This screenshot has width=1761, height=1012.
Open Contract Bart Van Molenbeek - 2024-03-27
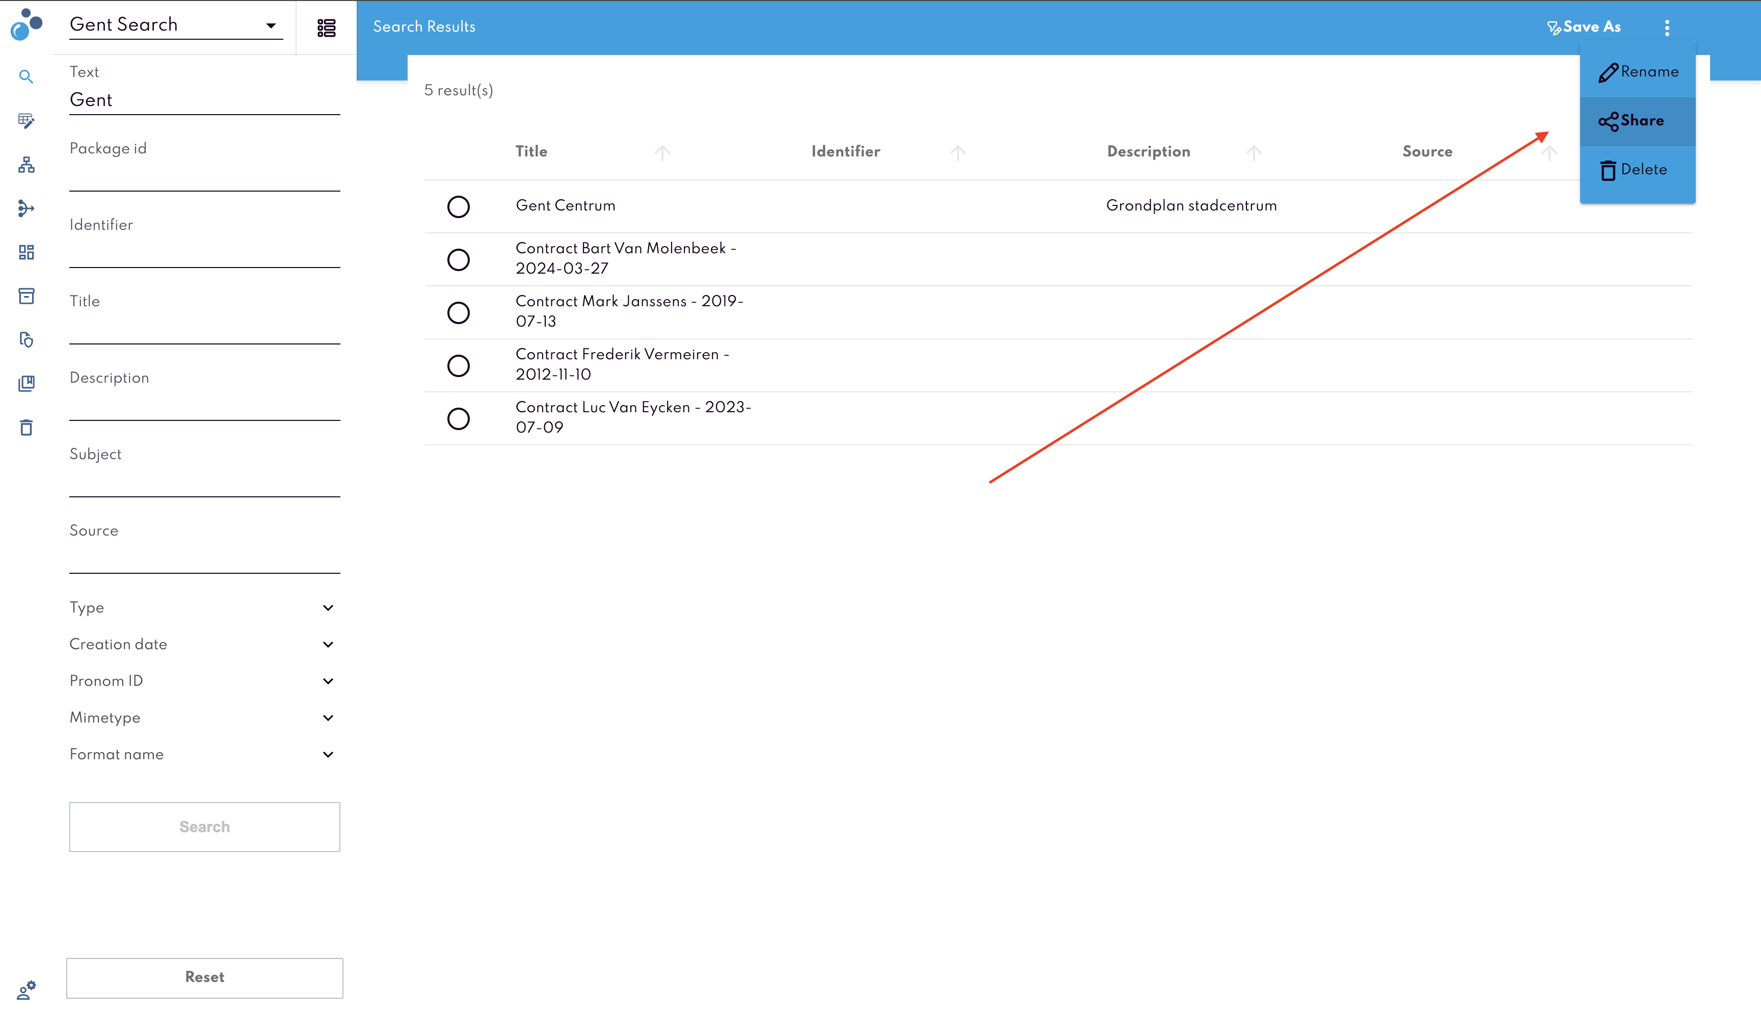point(625,258)
